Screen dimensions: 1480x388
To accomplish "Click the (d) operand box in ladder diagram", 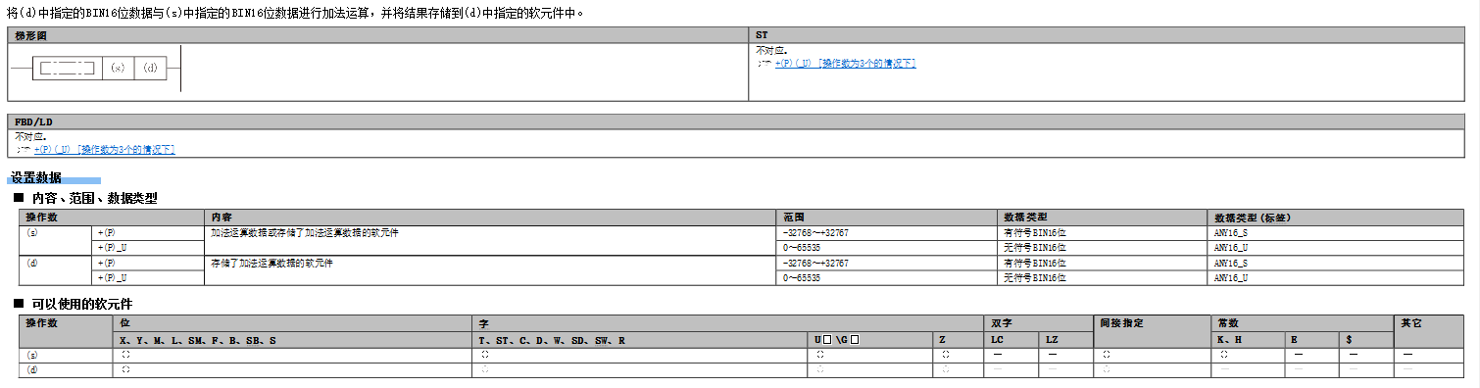I will [150, 68].
